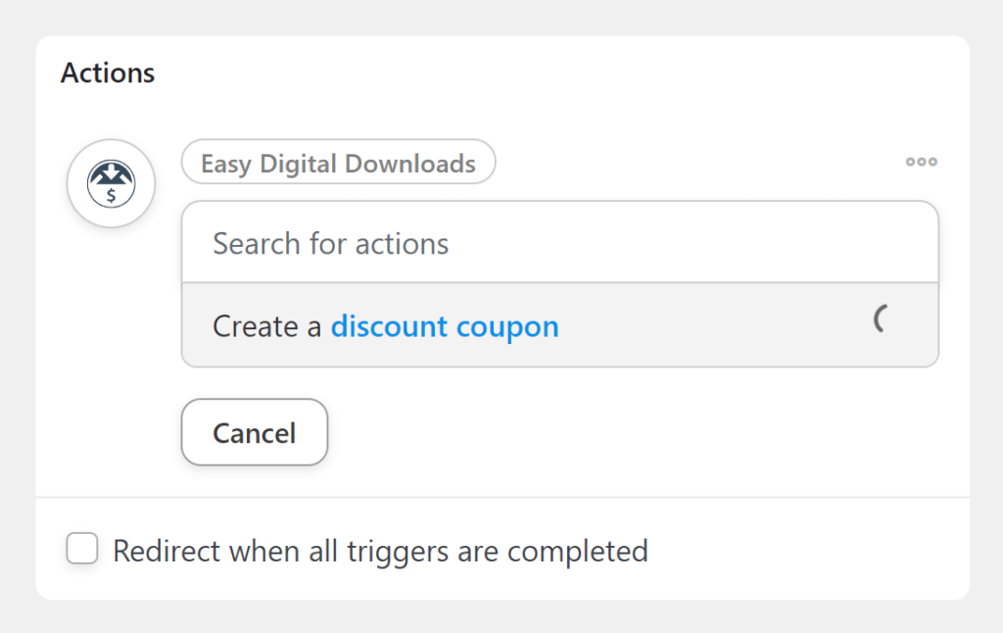
Task: Click the spinner right of discount coupon
Action: click(881, 318)
